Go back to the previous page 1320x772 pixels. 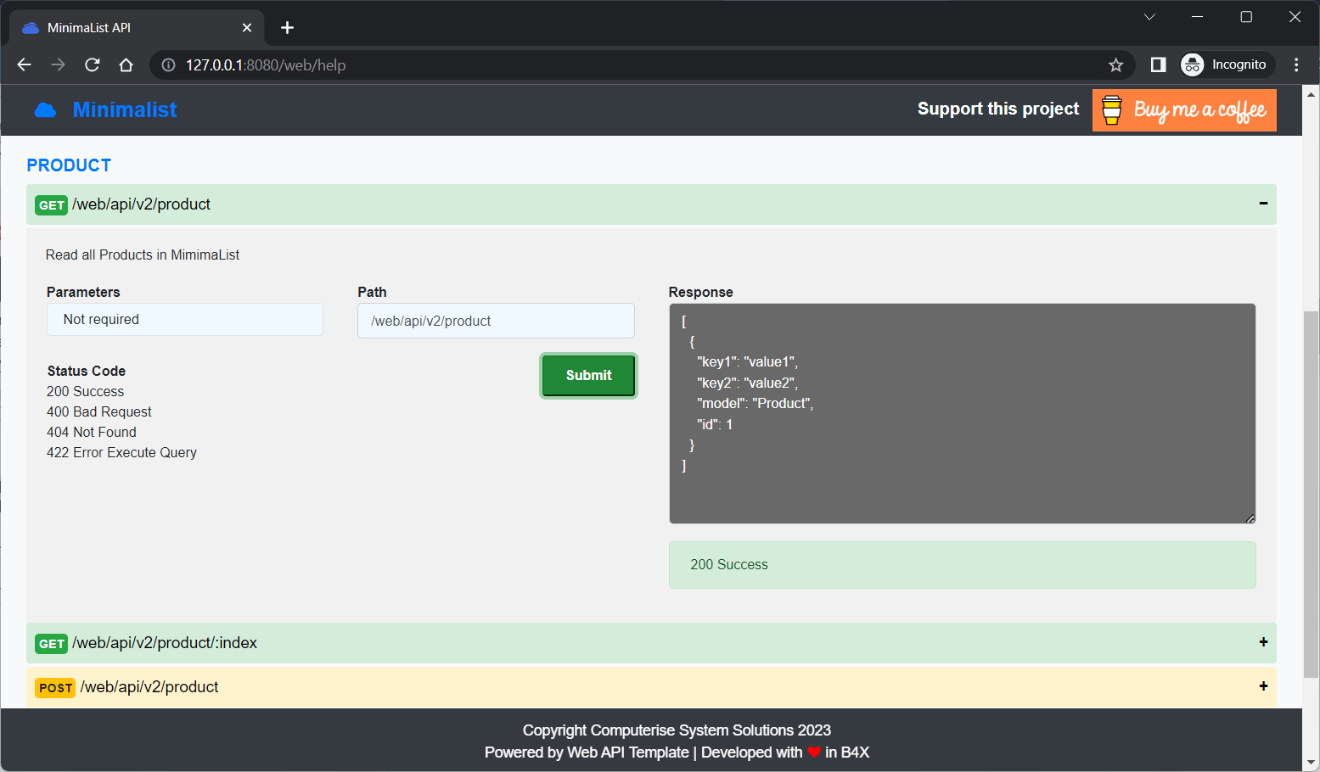tap(24, 65)
